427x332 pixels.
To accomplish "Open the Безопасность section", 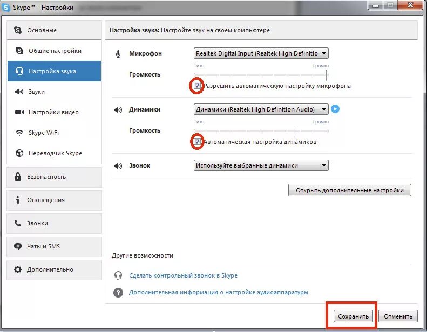I will [54, 177].
